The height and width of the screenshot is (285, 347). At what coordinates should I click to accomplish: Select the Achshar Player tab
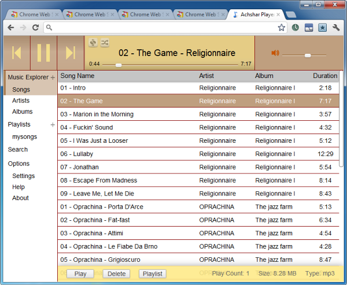pyautogui.click(x=254, y=14)
